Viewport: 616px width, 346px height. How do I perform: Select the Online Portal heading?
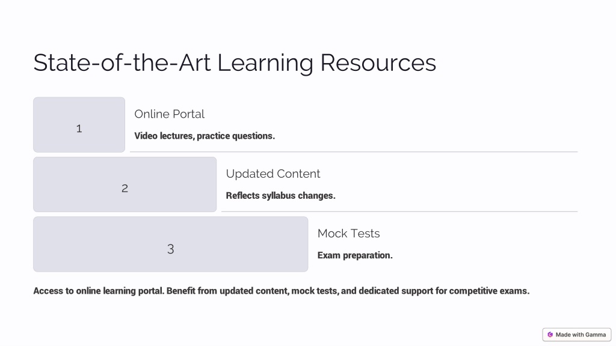(169, 114)
